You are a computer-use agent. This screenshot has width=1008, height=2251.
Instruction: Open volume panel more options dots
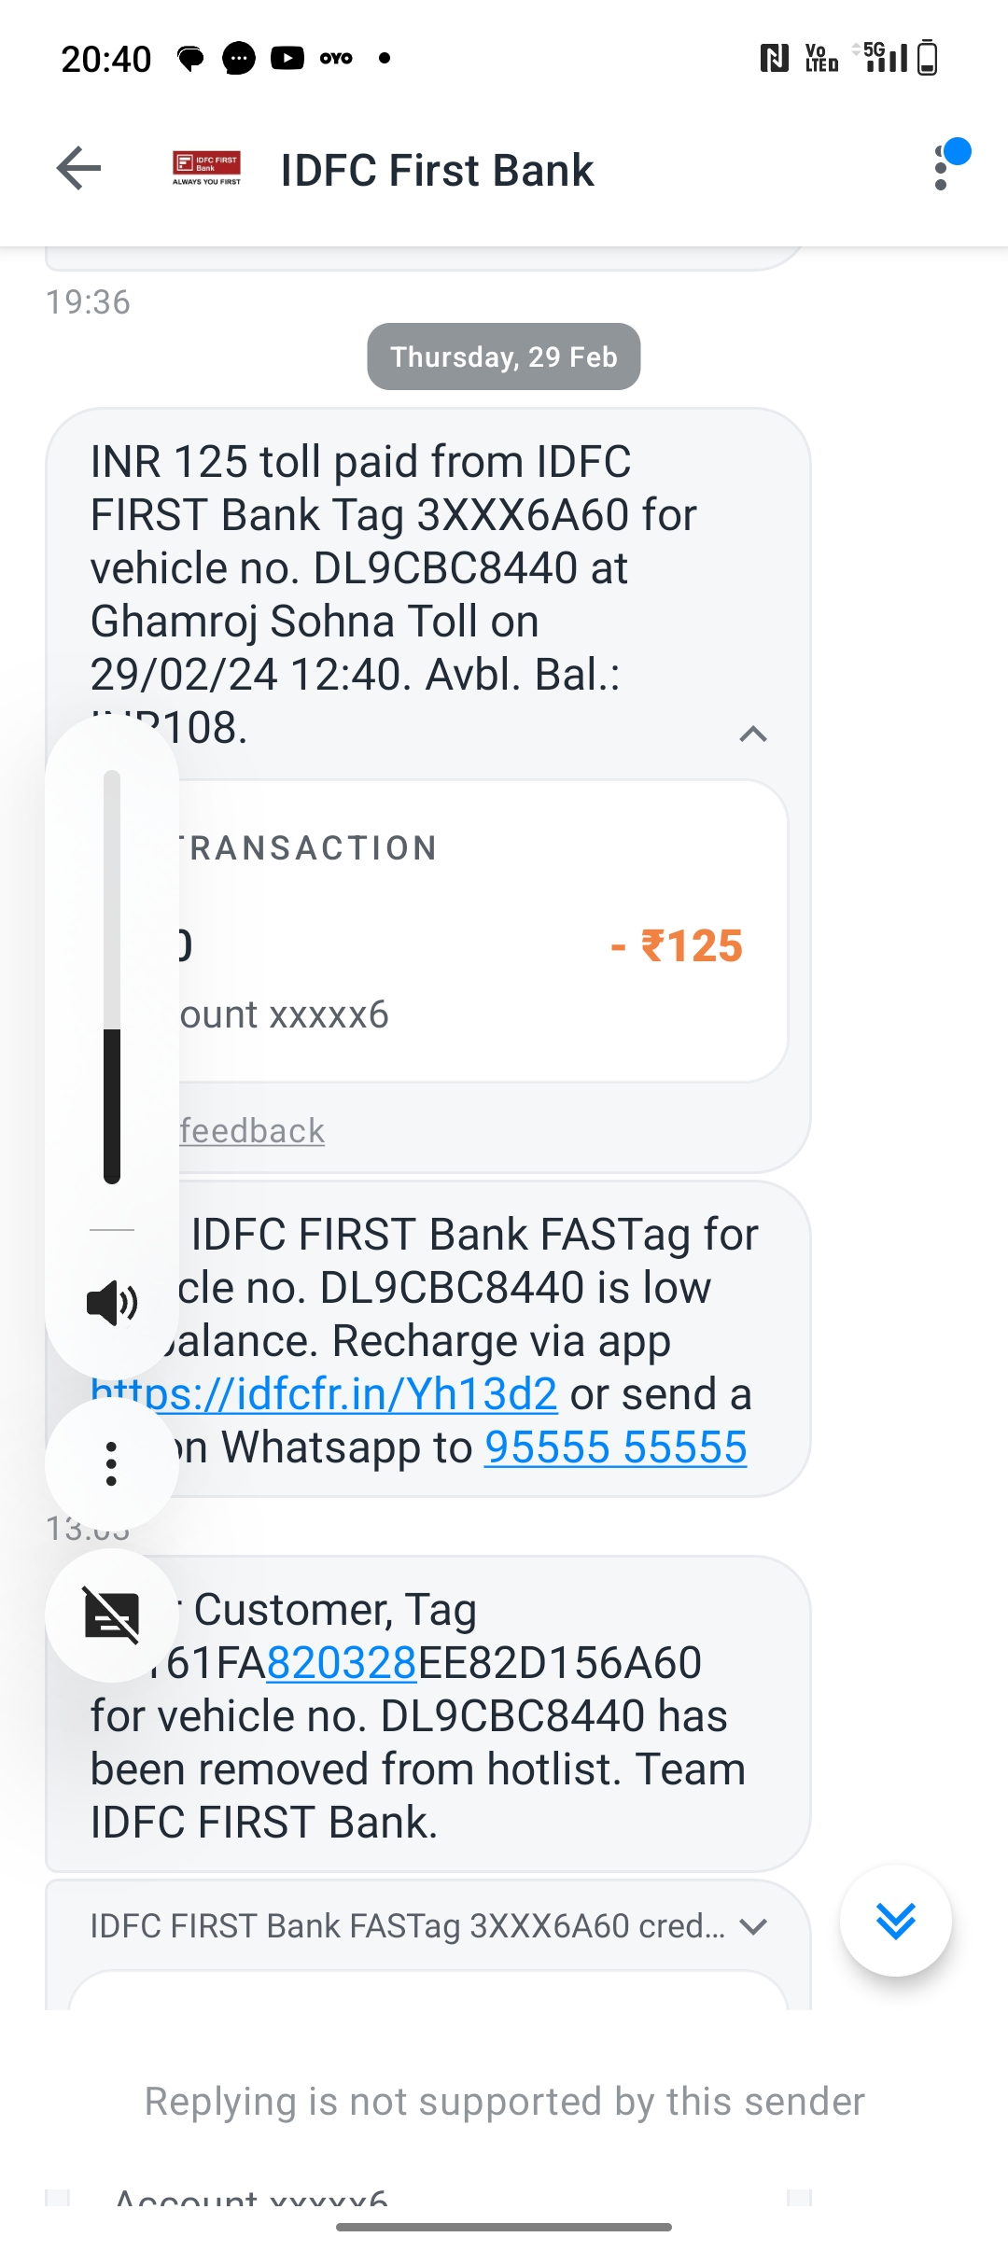coord(112,1464)
